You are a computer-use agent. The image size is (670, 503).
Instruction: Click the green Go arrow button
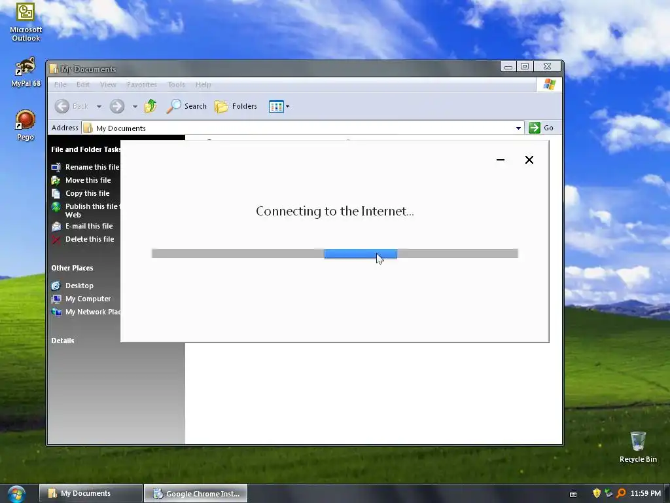click(x=534, y=128)
